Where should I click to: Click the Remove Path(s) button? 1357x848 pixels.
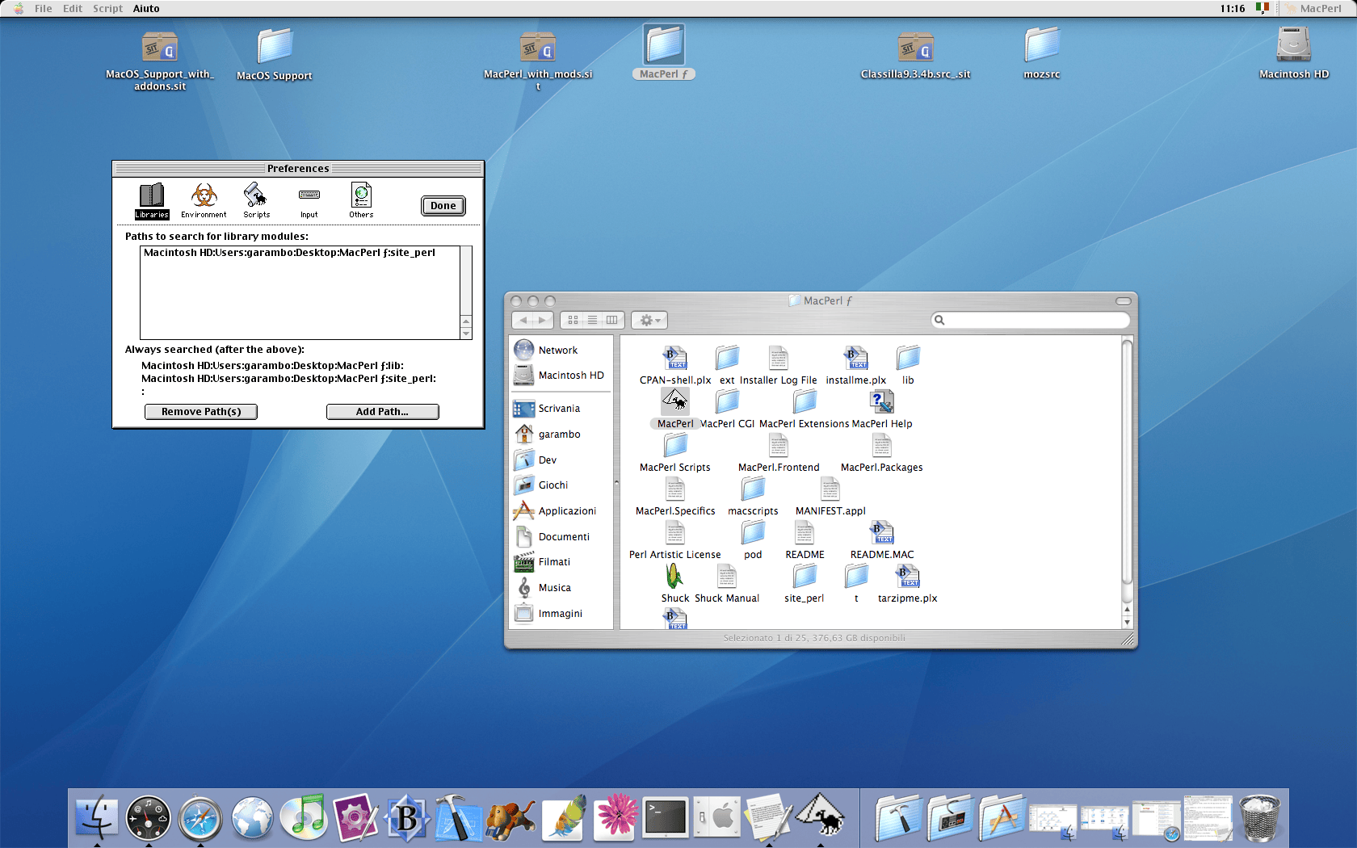click(x=201, y=412)
